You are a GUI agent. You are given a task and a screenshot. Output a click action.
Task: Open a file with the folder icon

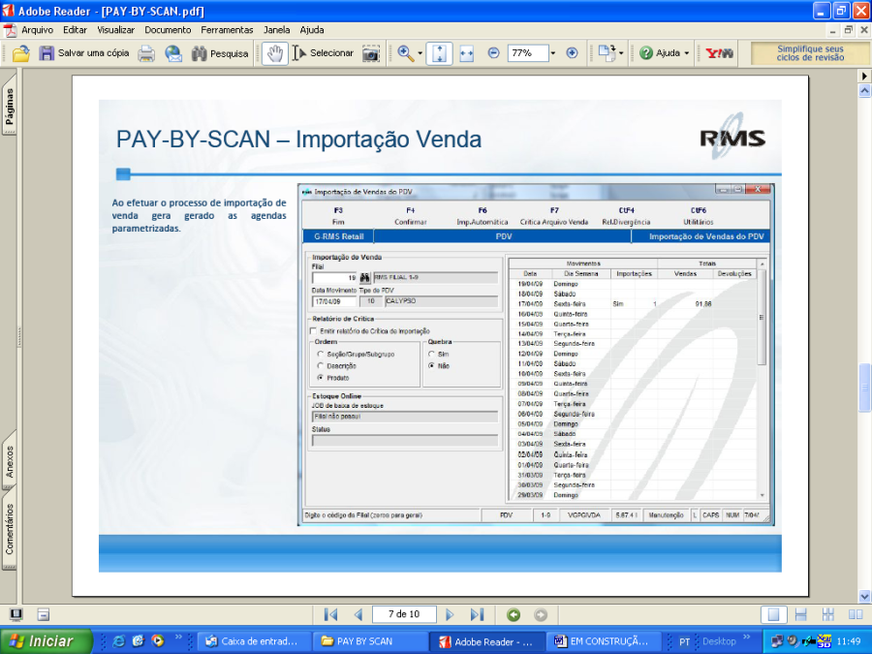point(21,53)
